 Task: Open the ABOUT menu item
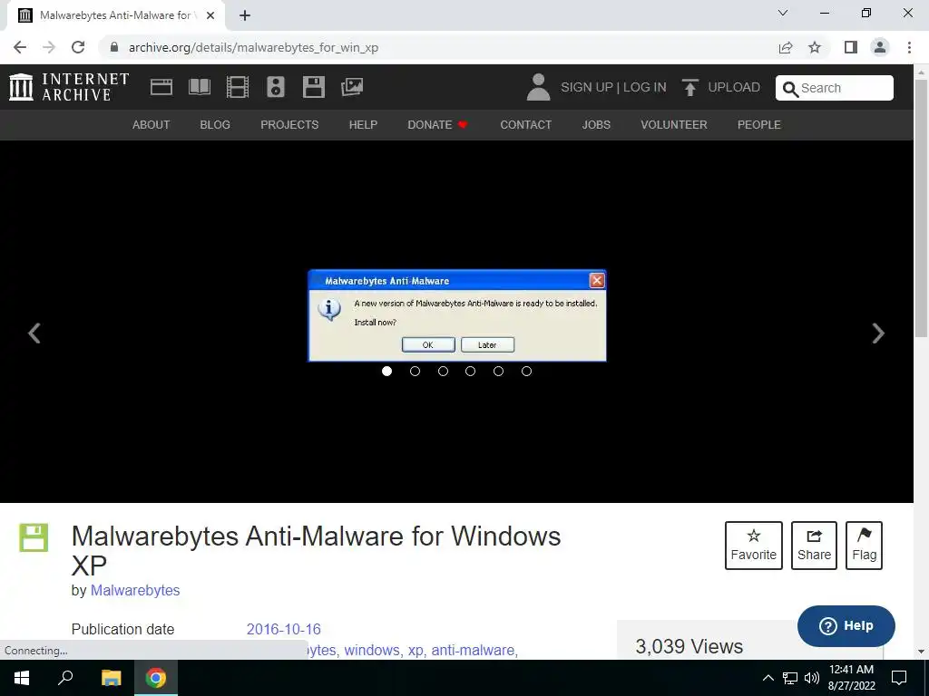tap(152, 125)
